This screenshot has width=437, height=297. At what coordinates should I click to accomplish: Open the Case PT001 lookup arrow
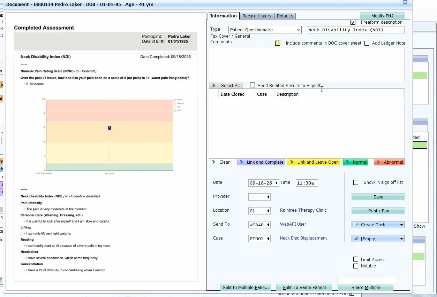268,239
